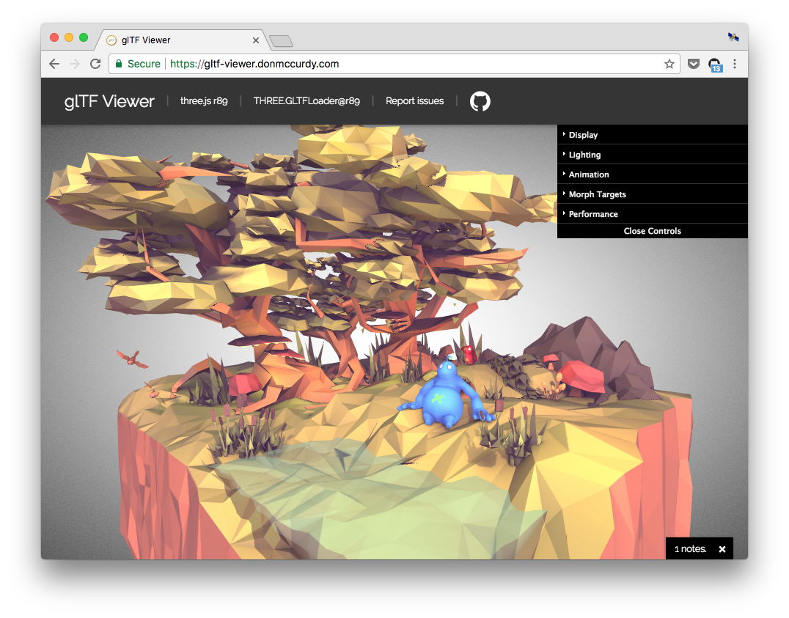Close the glTF Viewer tab
Viewport: 789px width, 618px height.
[x=256, y=40]
